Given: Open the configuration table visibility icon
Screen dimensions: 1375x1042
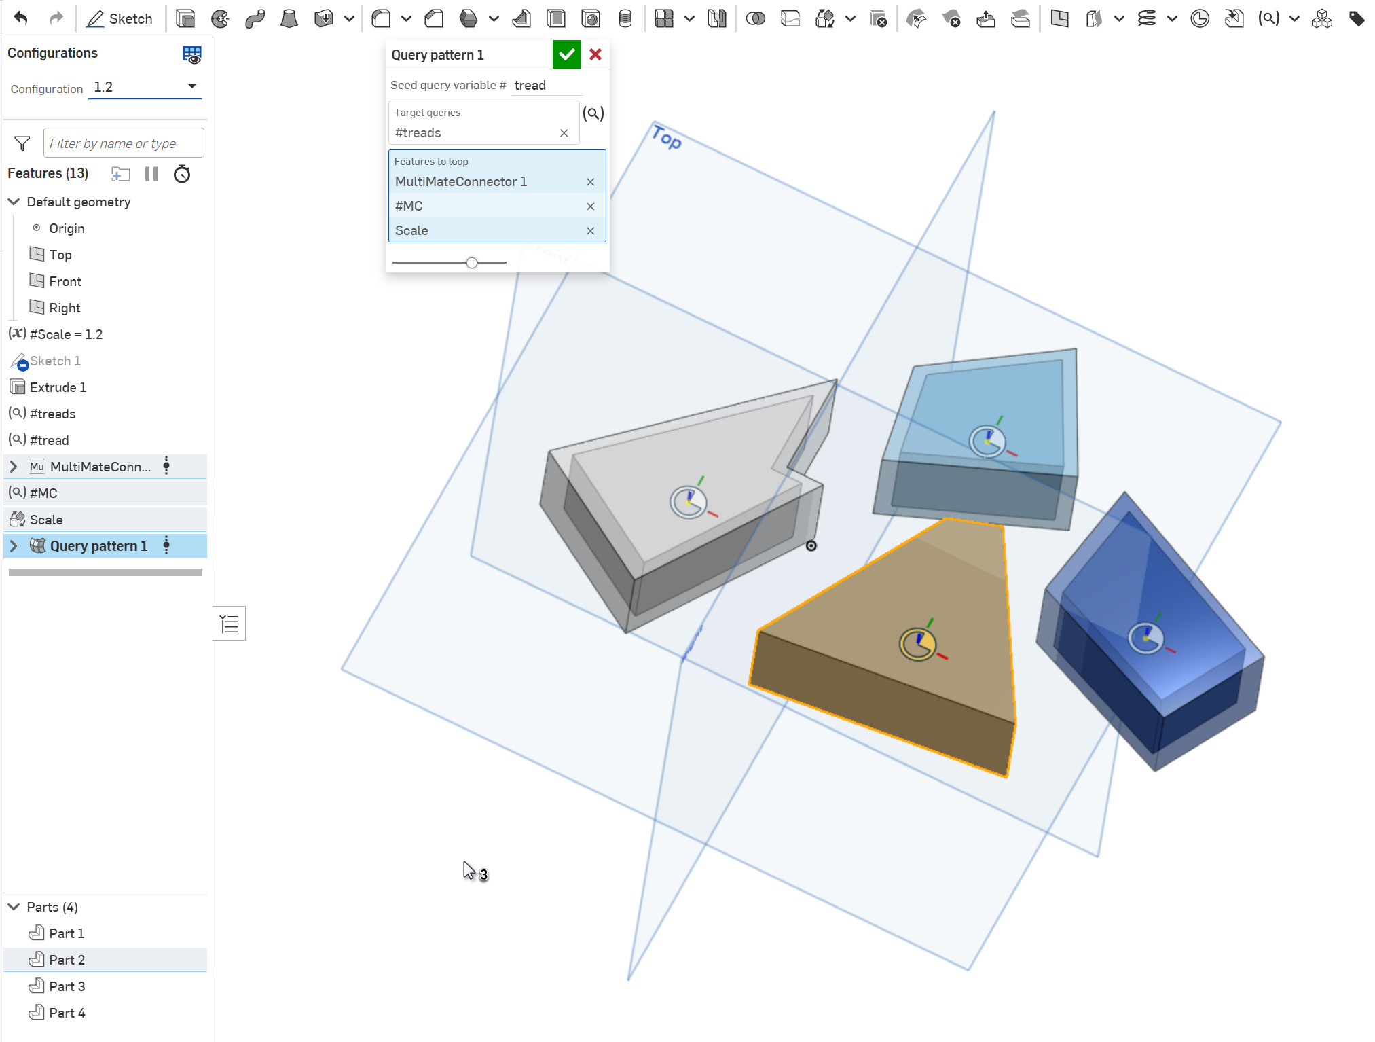Looking at the screenshot, I should click(192, 54).
